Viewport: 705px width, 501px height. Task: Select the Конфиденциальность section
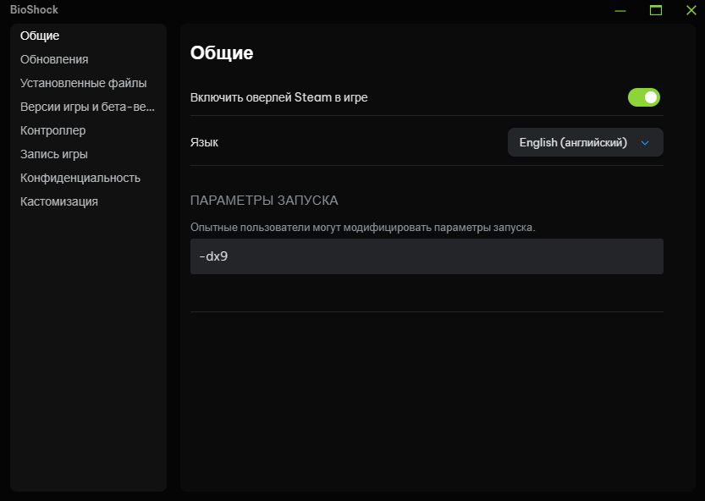tap(80, 178)
